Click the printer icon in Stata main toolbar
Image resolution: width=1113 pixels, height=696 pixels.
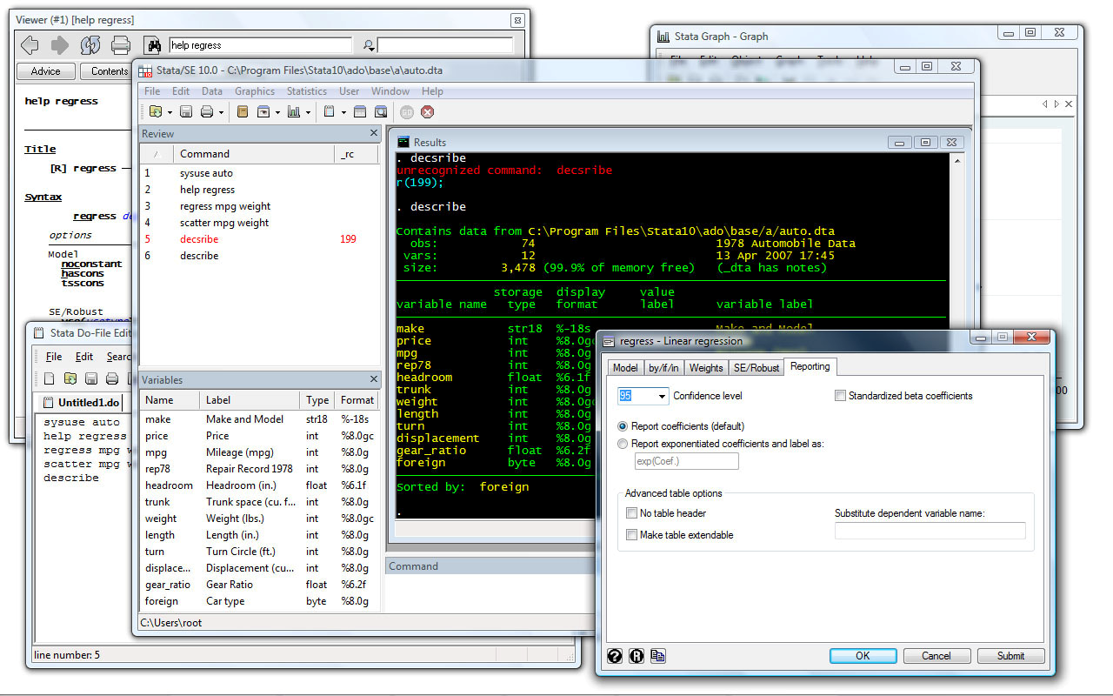[207, 111]
